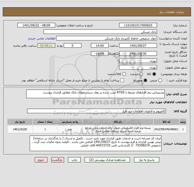The height and width of the screenshot is (187, 194).
Task: Open the اطلاعات تماس خریدار link
Action: pos(42,38)
